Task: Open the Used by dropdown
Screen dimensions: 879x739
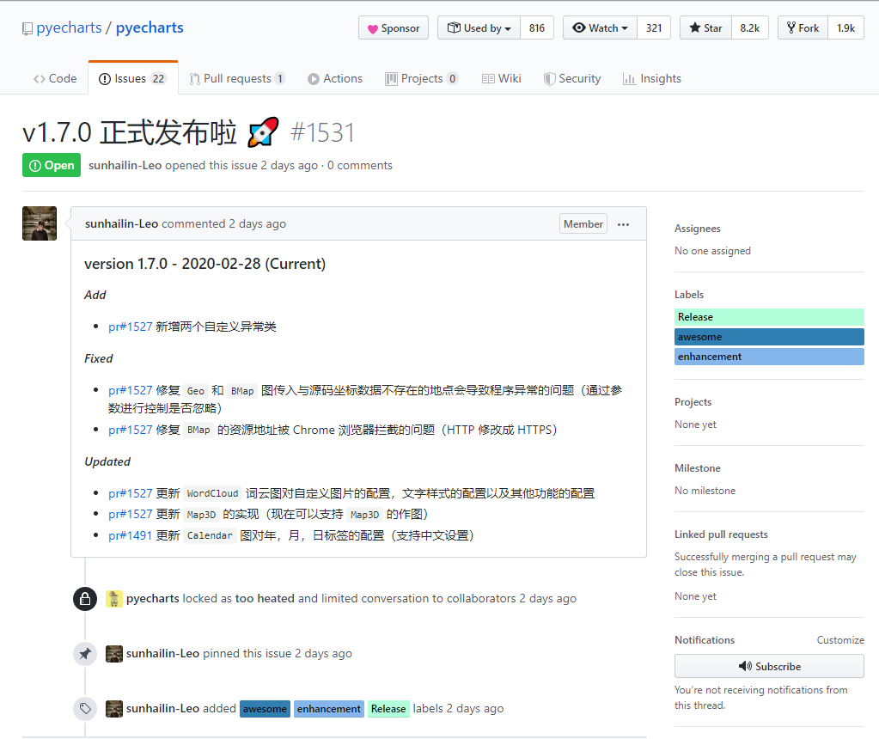Action: point(478,27)
